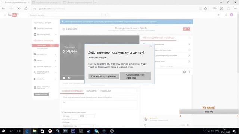Select highlighted "Начать эфир" sidebar item

[x=45, y=45]
